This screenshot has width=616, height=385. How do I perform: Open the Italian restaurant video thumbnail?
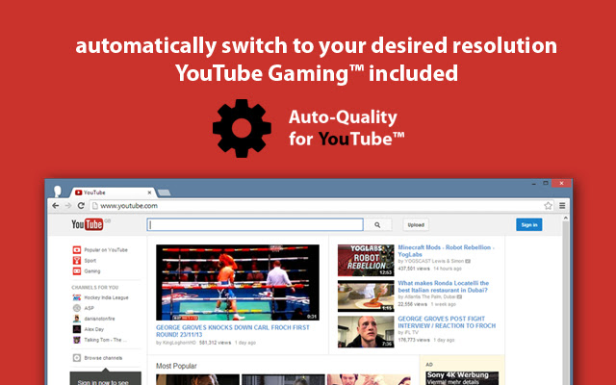click(x=366, y=295)
